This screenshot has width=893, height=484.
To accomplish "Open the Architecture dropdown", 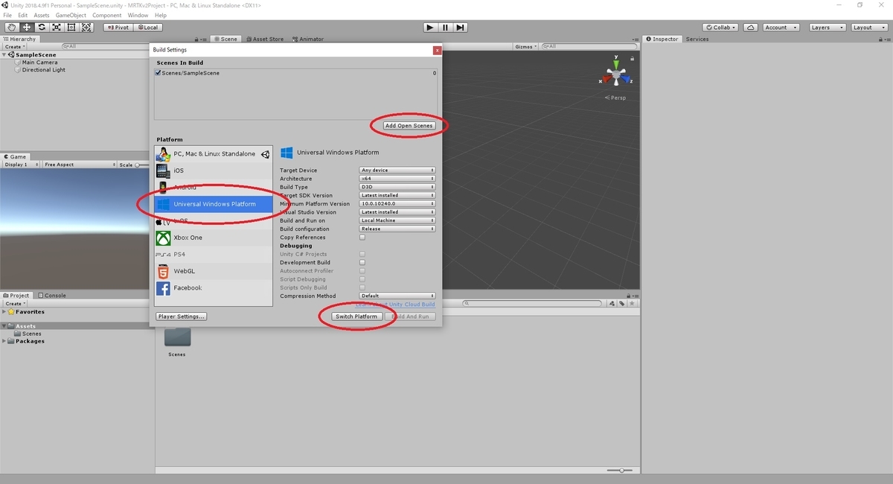I will tap(397, 179).
